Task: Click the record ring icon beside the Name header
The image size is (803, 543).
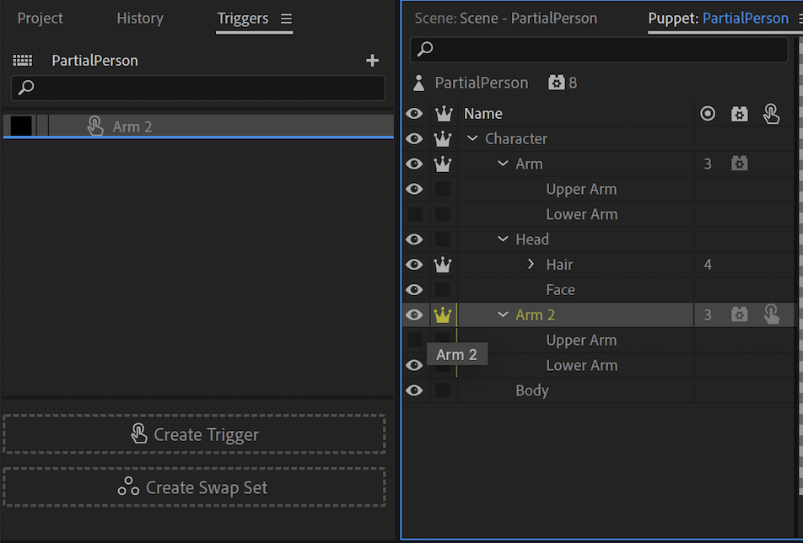Action: click(x=707, y=113)
